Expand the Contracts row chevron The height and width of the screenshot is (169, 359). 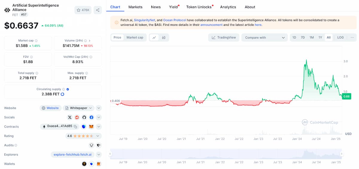coord(99,127)
